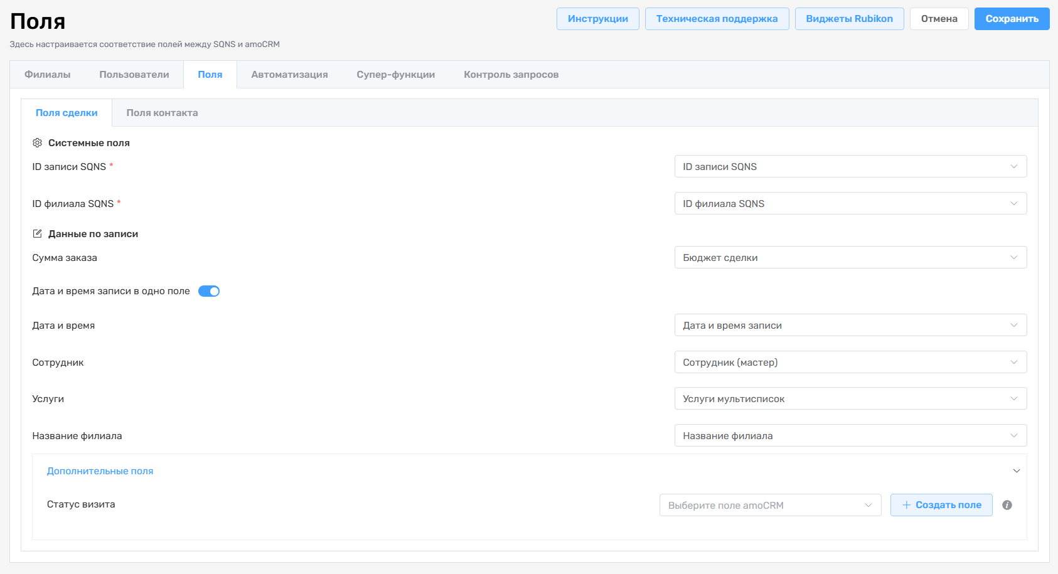The height and width of the screenshot is (574, 1058).
Task: Open the Бюджет сделки dropdown
Action: tap(850, 257)
